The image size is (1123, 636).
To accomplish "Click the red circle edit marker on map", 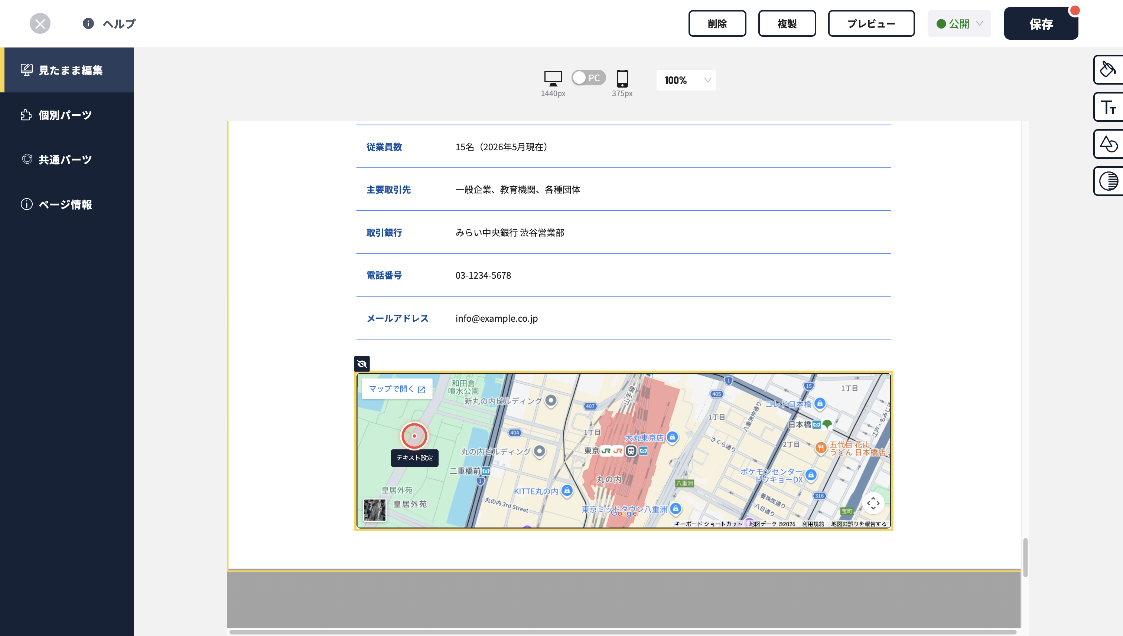I will [414, 436].
